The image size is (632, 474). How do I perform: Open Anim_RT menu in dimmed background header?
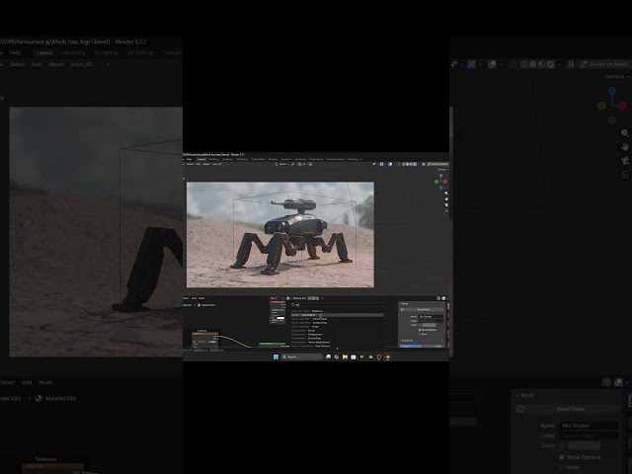pyautogui.click(x=81, y=64)
